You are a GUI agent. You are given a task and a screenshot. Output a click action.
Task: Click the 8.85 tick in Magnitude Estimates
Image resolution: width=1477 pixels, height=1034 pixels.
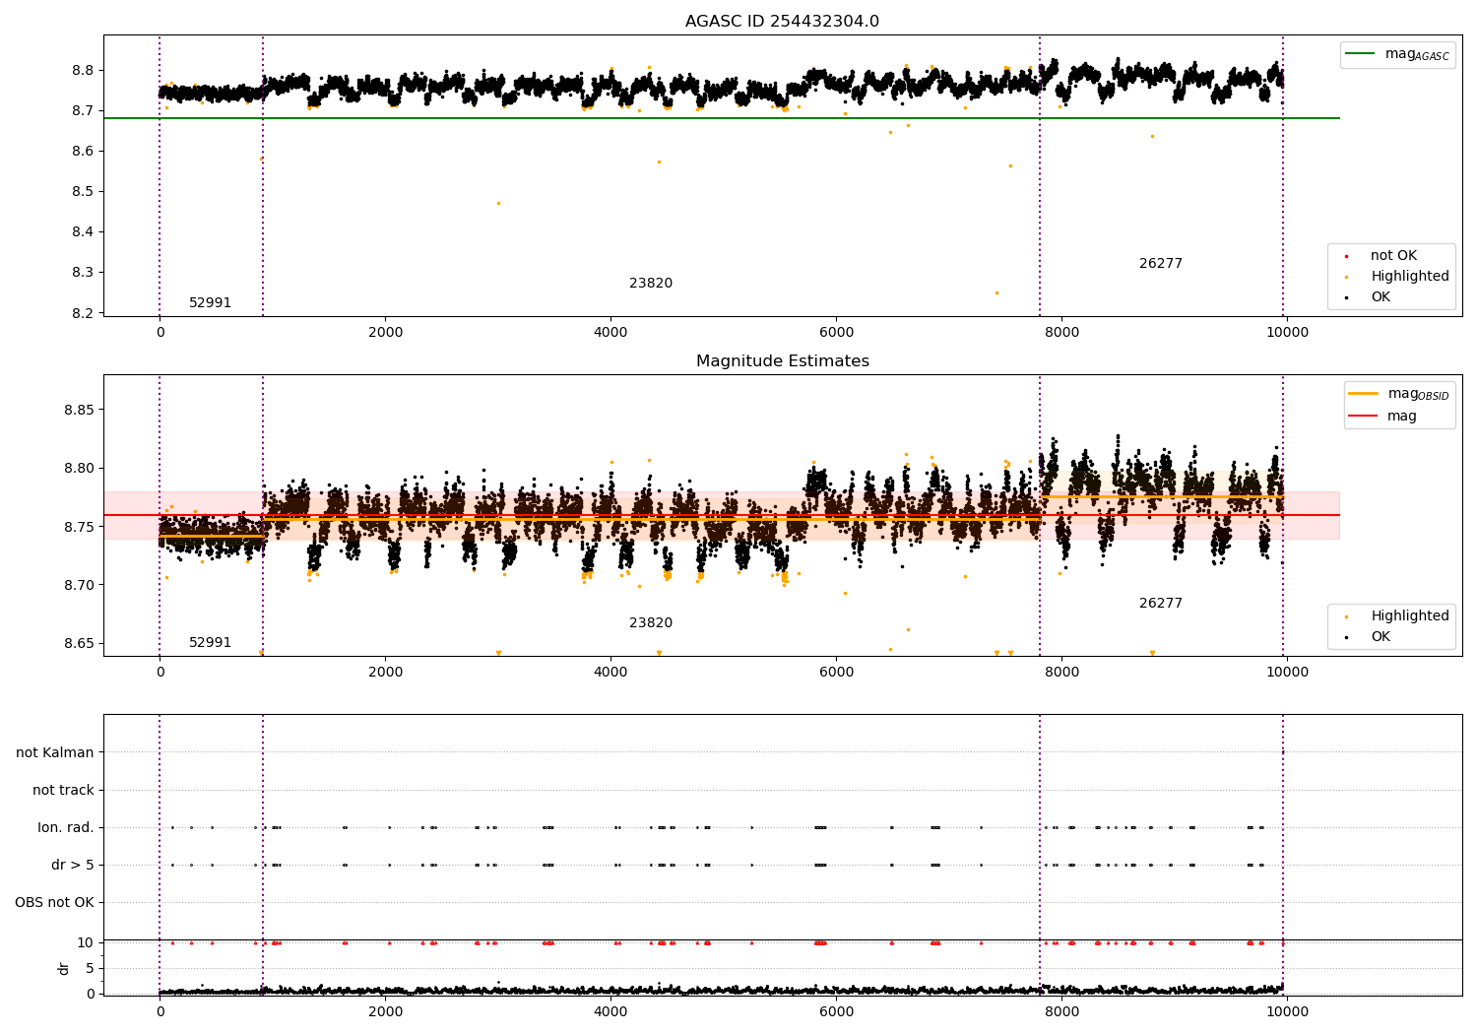tap(78, 410)
